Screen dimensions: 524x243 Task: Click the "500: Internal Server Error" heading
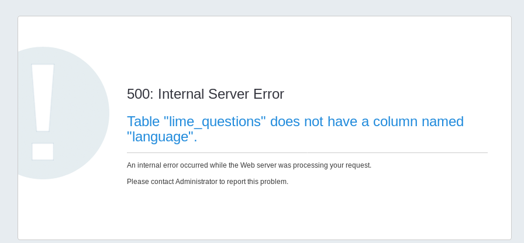[x=205, y=94]
